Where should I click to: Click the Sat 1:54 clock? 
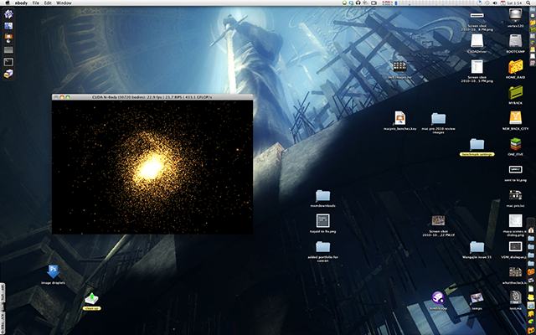(x=514, y=3)
